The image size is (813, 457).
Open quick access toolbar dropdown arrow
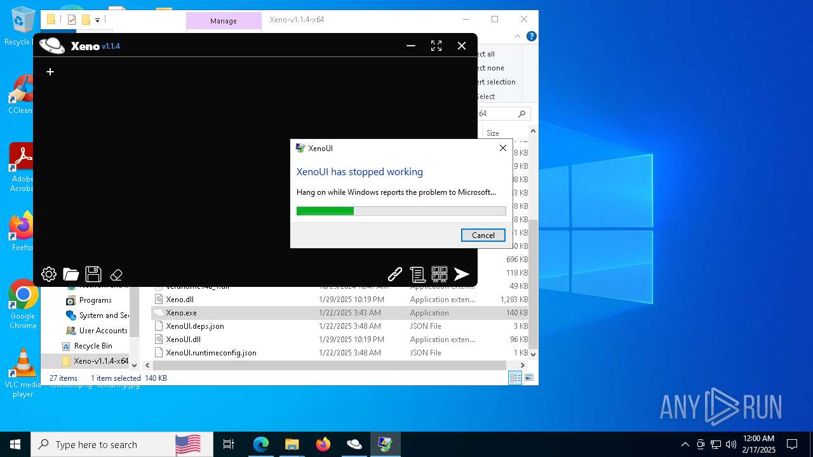[x=97, y=20]
